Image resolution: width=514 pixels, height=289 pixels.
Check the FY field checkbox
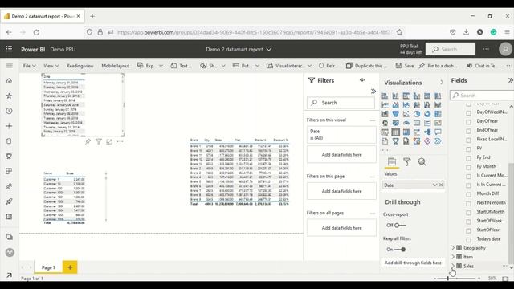point(469,149)
